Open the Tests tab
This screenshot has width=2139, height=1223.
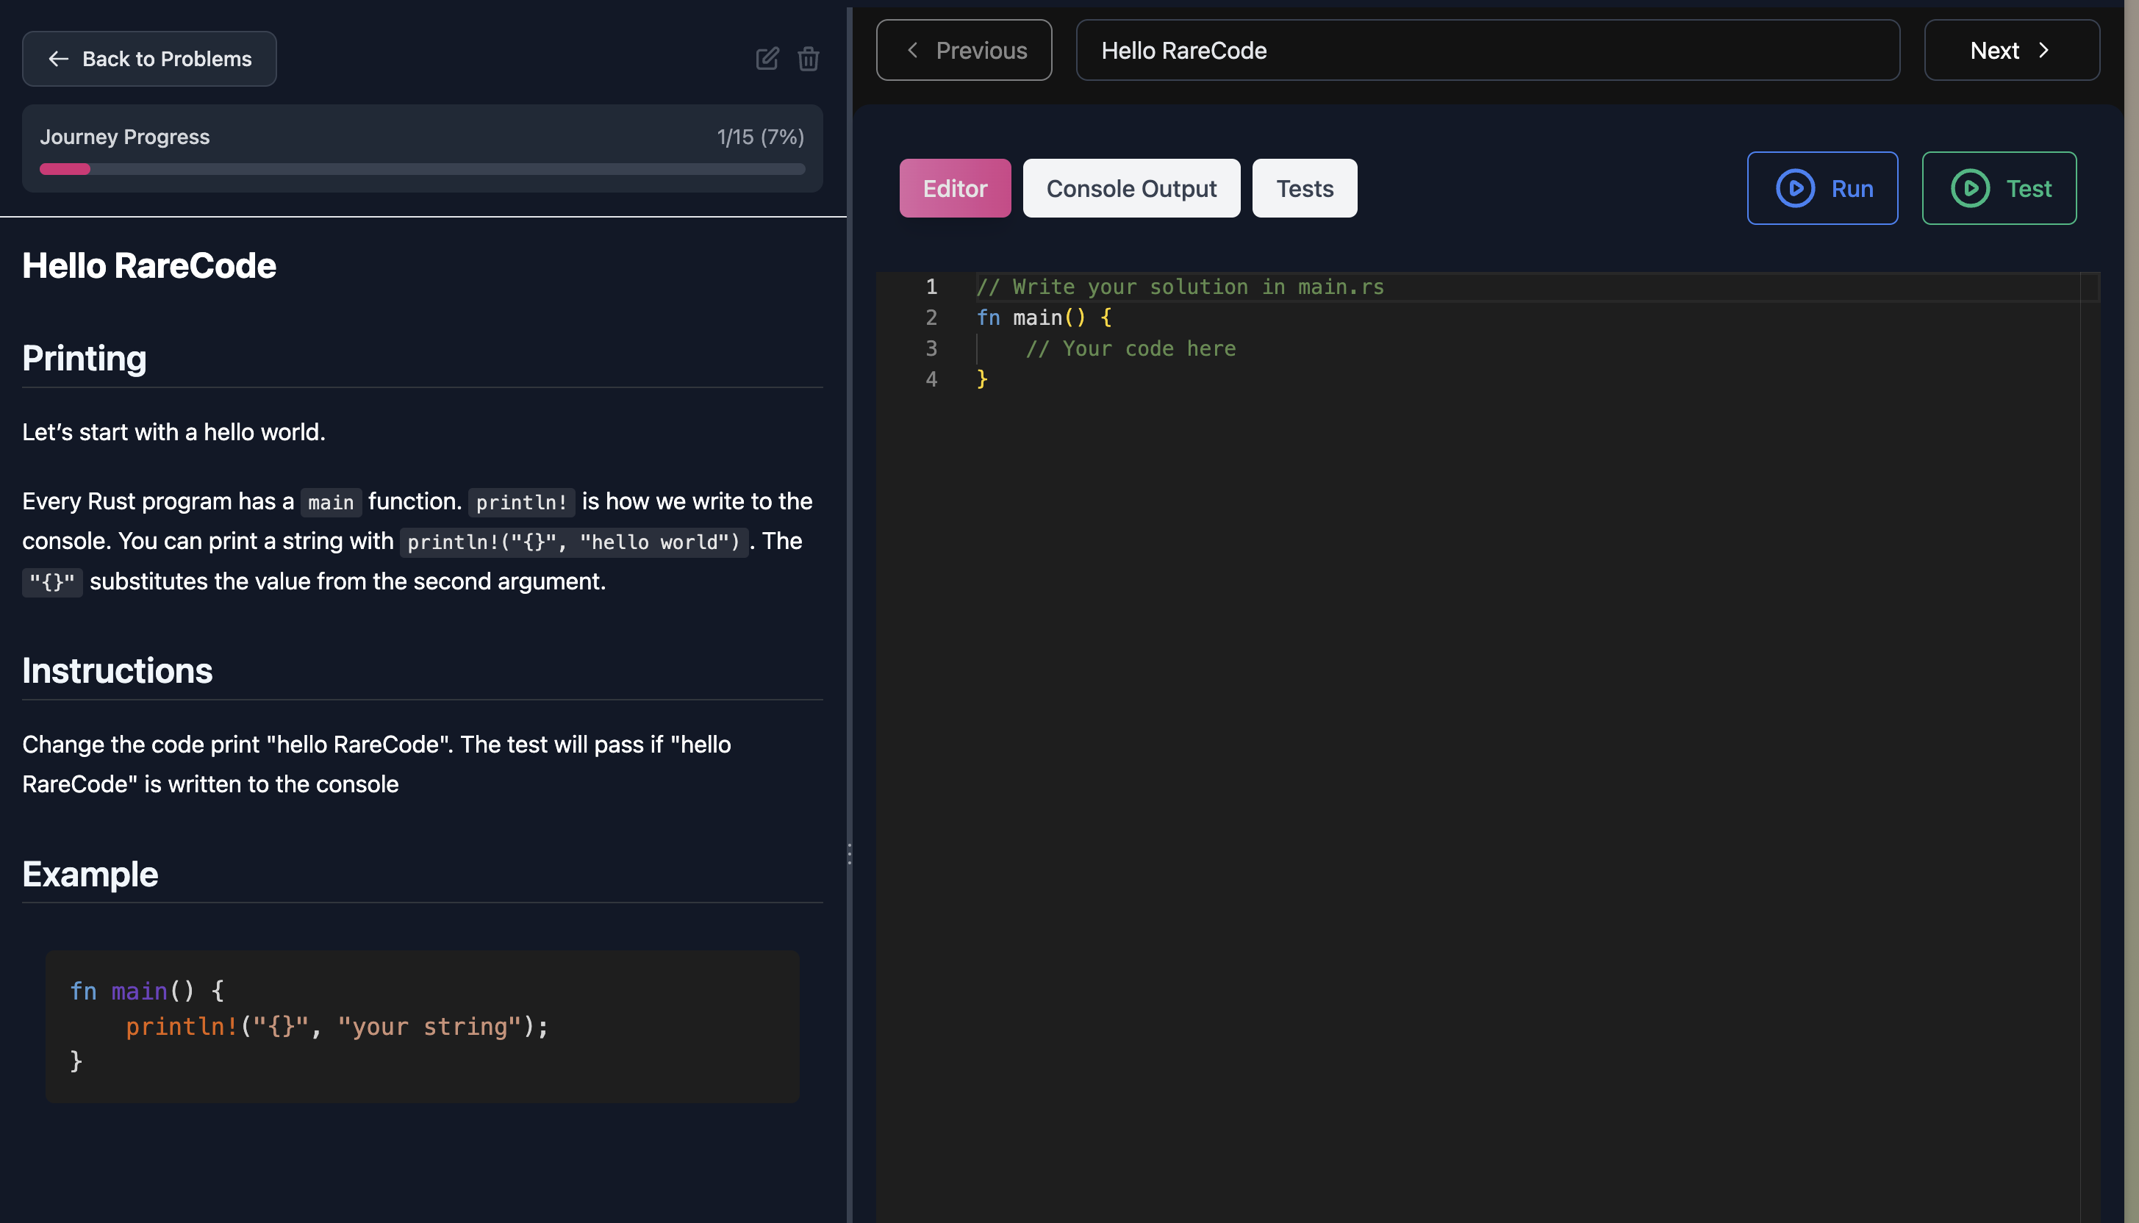coord(1303,188)
